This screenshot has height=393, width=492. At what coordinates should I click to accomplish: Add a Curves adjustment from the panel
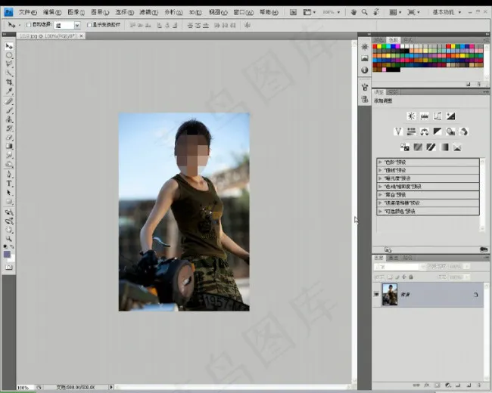tap(438, 116)
